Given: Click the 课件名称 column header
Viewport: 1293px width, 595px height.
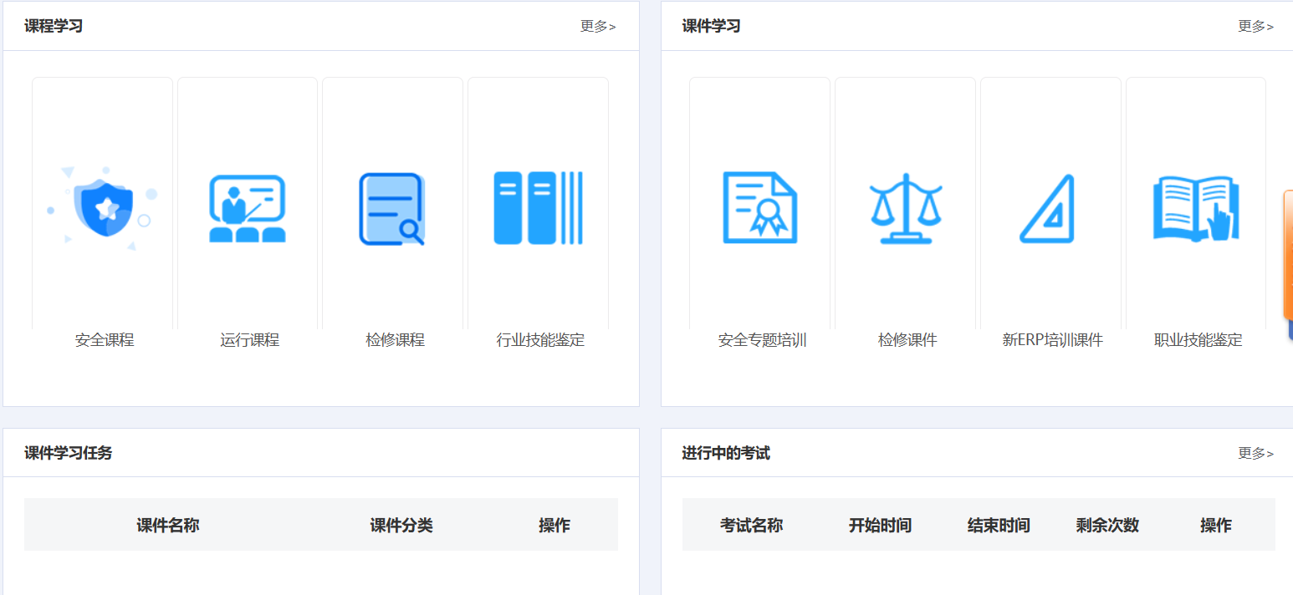Looking at the screenshot, I should coord(168,525).
